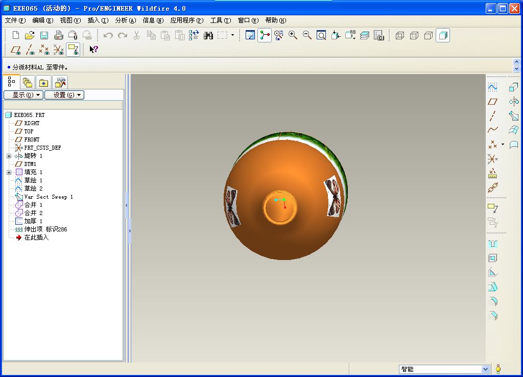Switch to shaded display mode
Screen dimensions: 523x377
[x=443, y=35]
